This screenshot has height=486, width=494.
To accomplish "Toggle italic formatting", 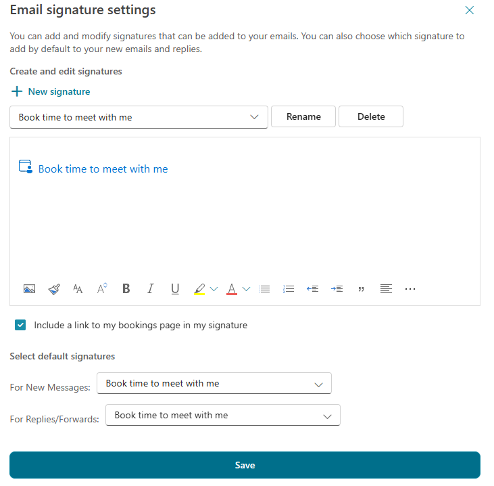I will pyautogui.click(x=151, y=289).
